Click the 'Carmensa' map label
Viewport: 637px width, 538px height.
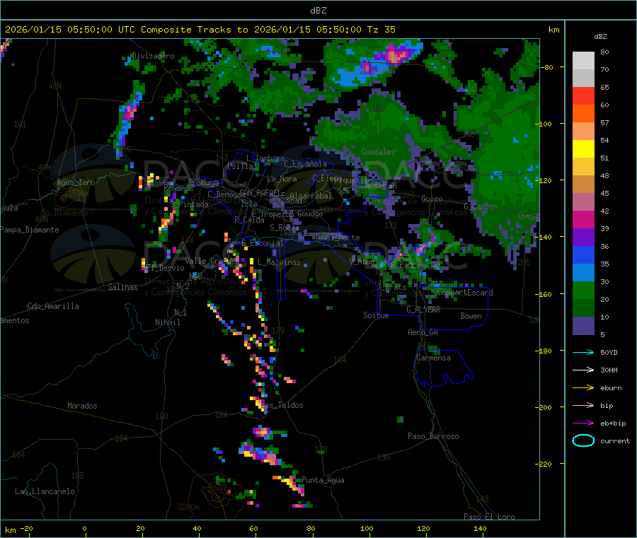433,358
